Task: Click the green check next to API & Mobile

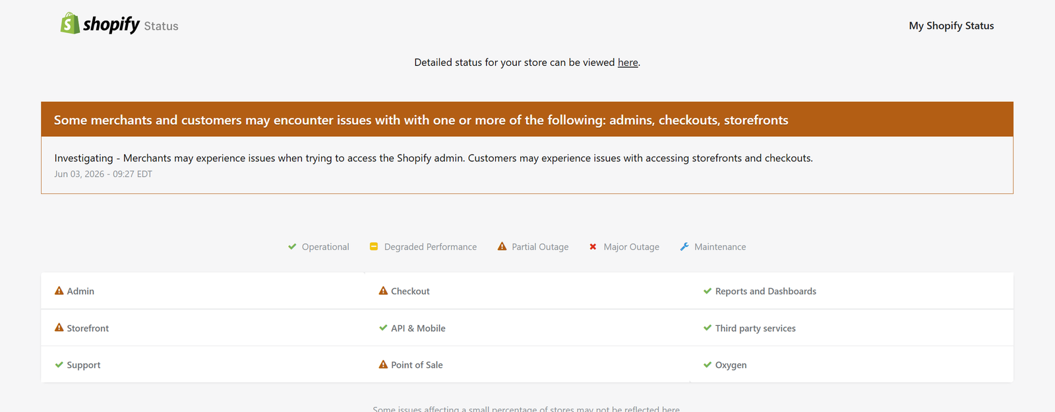Action: 383,328
